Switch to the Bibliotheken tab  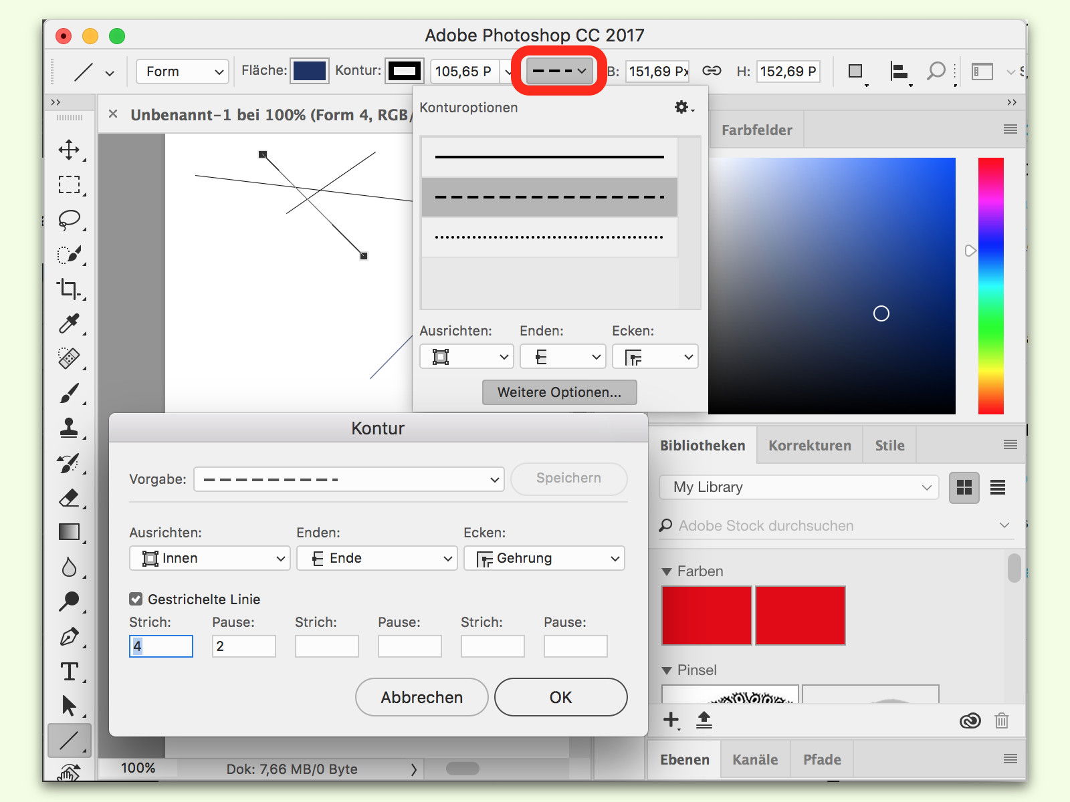pos(702,446)
